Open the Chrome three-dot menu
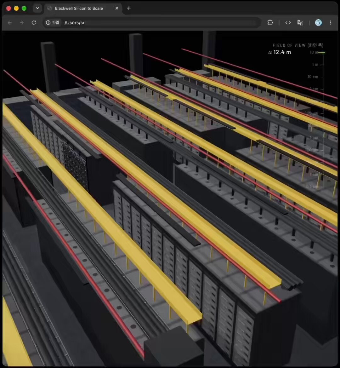The height and width of the screenshot is (368, 340). pyautogui.click(x=330, y=23)
